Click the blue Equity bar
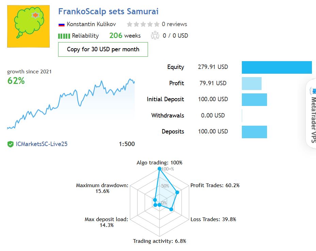Image resolution: width=316 pixels, height=251 pixels. click(277, 67)
